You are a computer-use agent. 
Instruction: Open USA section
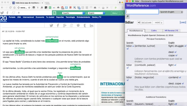point(19,17)
